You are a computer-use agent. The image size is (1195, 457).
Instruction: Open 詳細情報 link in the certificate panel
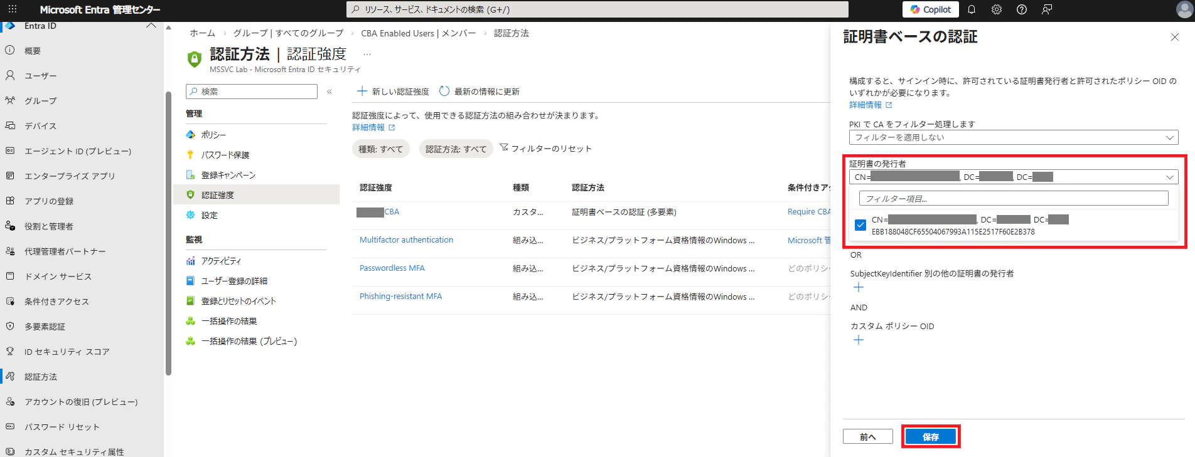(871, 105)
